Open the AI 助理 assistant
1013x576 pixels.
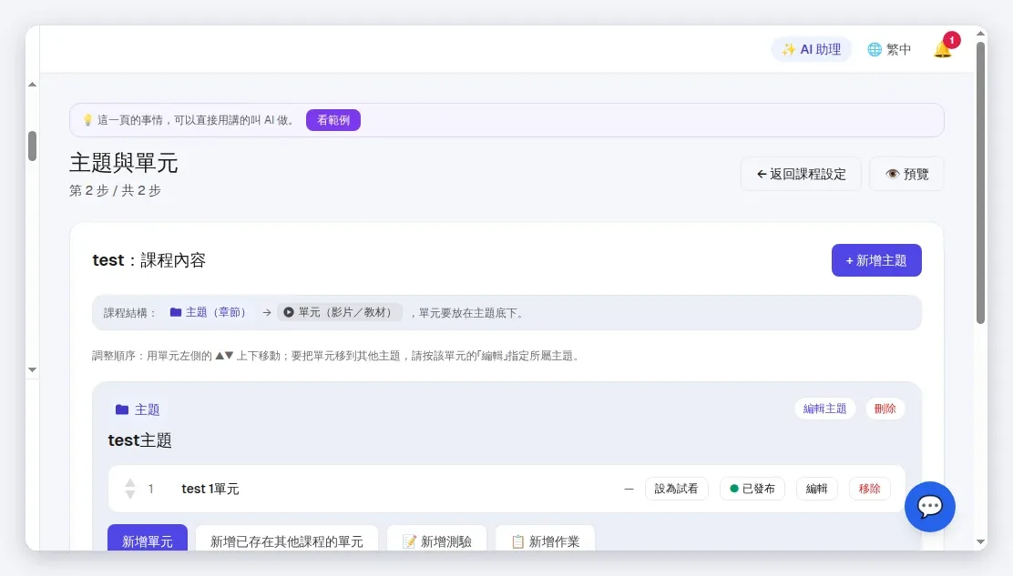(811, 49)
